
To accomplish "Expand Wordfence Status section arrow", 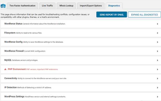I will 158,24.
